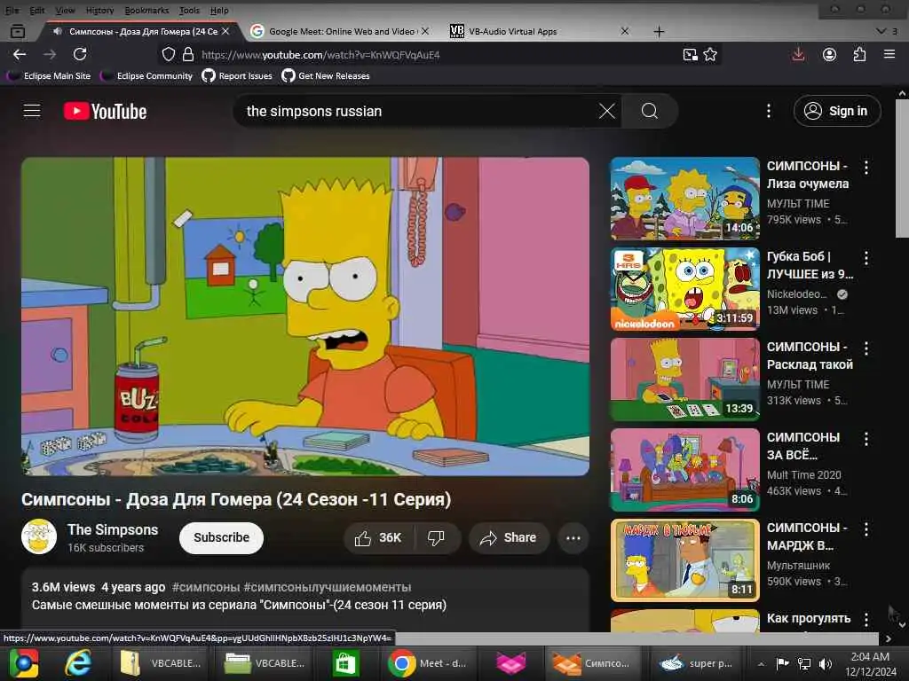Open the volume speaker tray icon
The image size is (909, 681).
tap(825, 663)
